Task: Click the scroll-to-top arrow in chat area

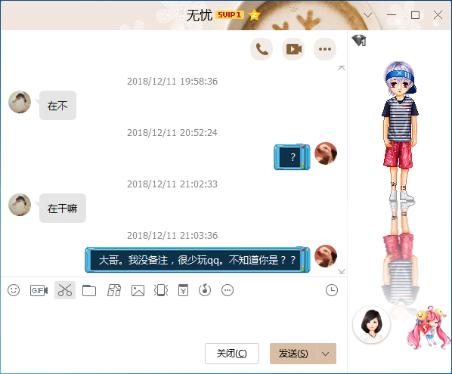Action: click(342, 68)
